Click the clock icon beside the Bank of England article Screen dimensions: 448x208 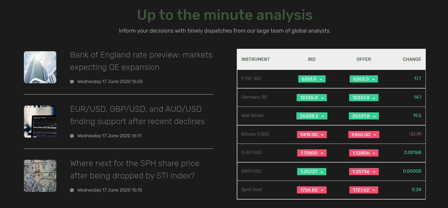[72, 81]
